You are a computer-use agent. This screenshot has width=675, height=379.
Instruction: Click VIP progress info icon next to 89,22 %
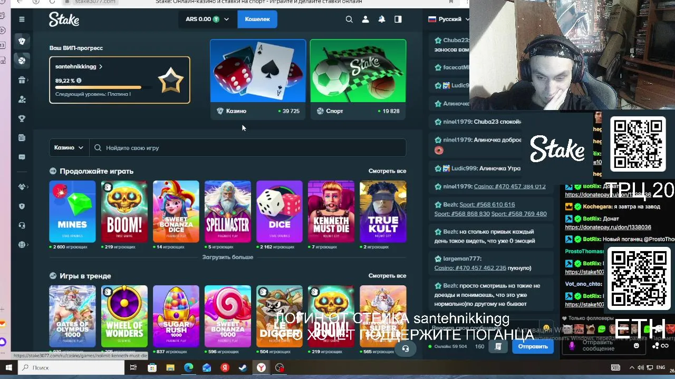tap(79, 81)
